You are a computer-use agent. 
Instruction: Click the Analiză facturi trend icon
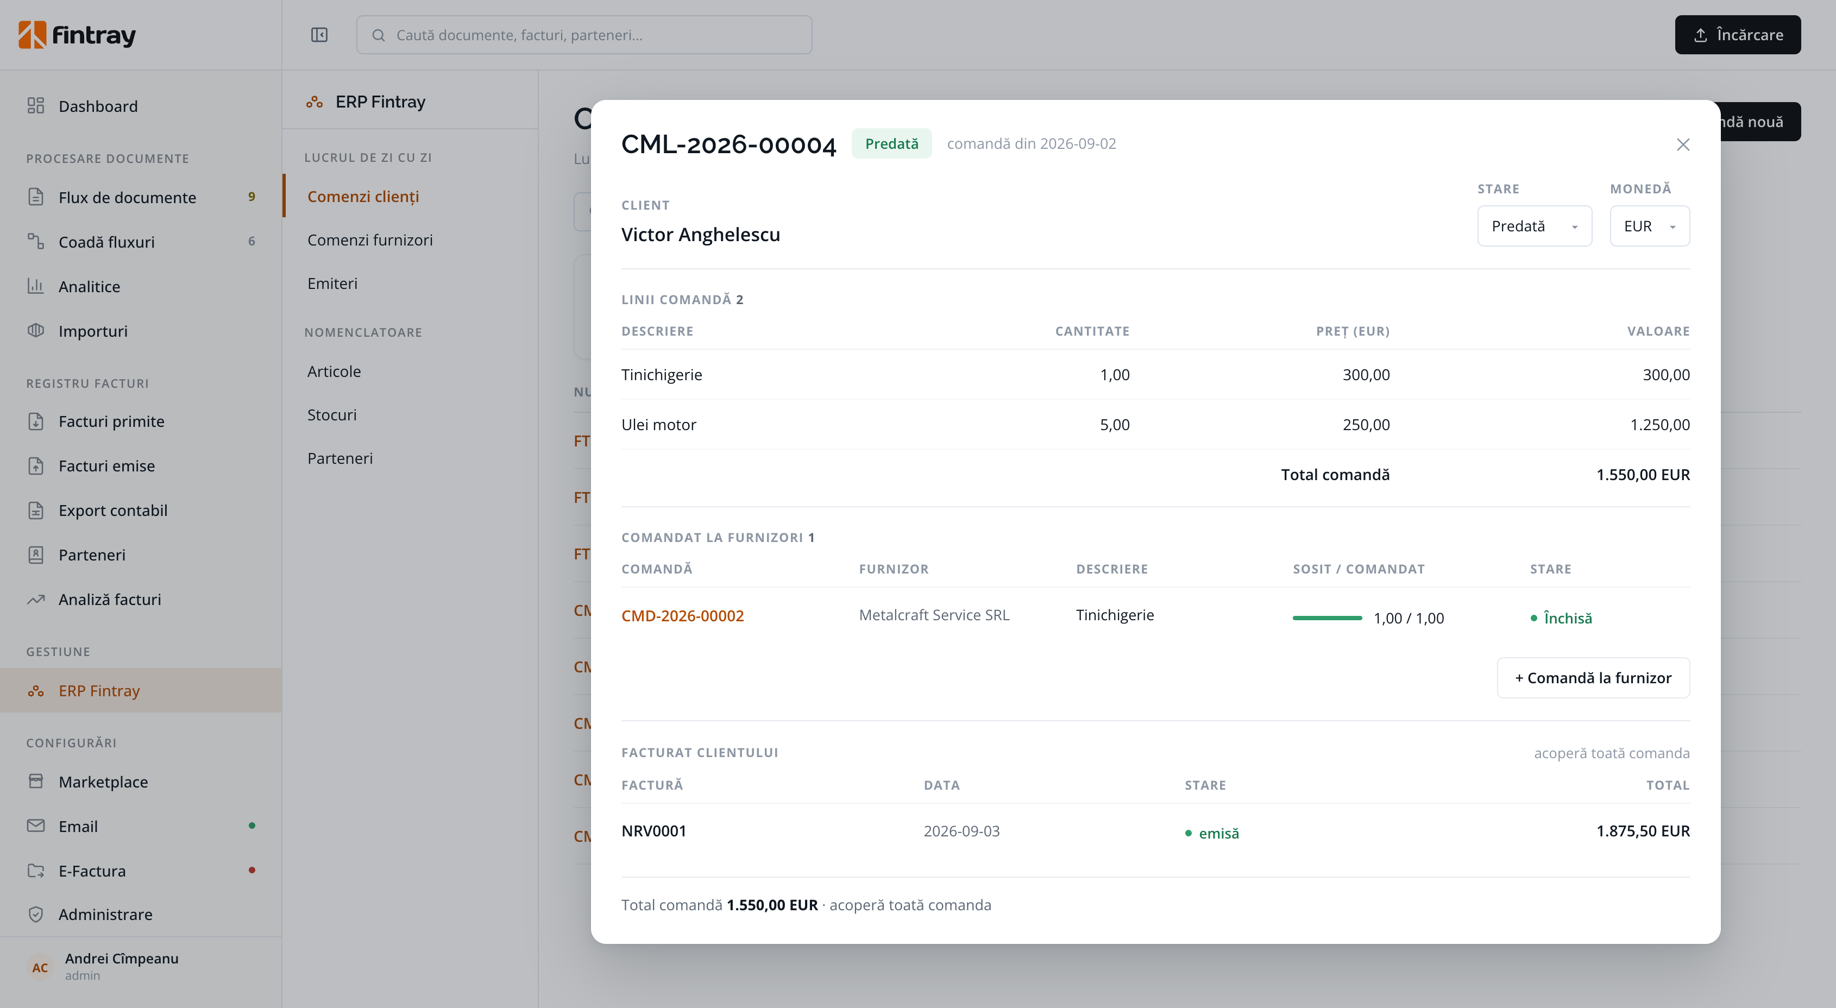pyautogui.click(x=36, y=599)
